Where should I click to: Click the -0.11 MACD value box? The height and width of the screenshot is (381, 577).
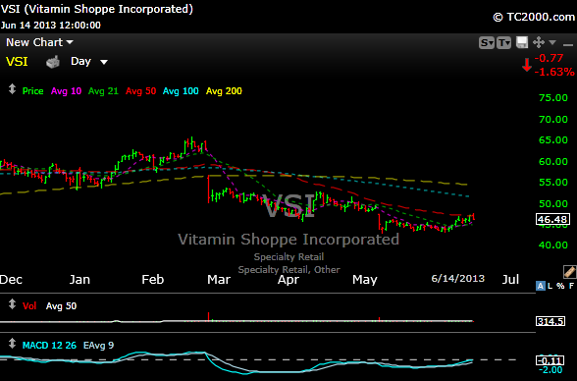[x=551, y=360]
